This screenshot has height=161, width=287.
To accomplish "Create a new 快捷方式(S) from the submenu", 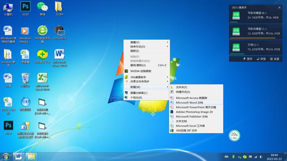I will 196,92.
